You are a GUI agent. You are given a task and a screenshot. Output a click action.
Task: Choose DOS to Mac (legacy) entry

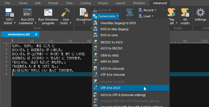131,29
